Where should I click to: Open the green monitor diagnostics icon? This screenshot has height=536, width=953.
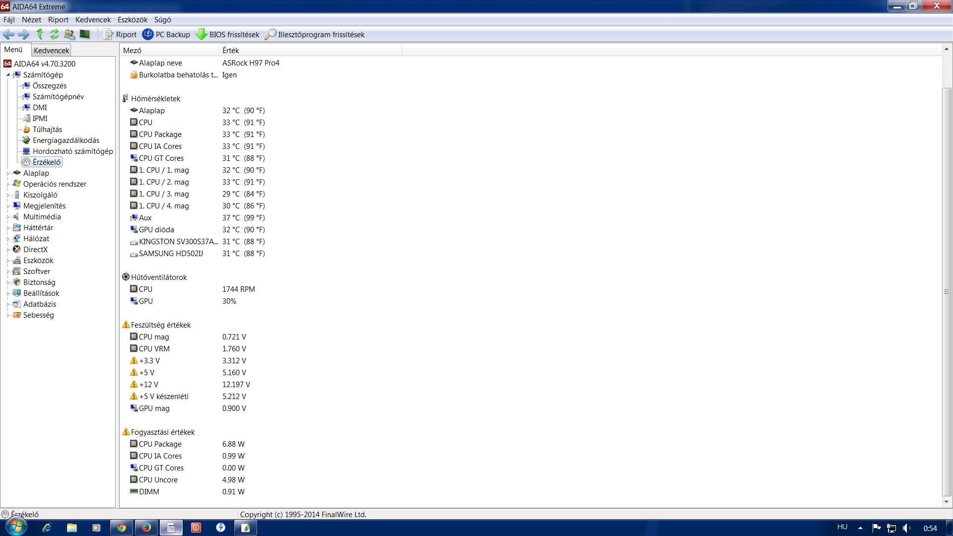pyautogui.click(x=85, y=34)
